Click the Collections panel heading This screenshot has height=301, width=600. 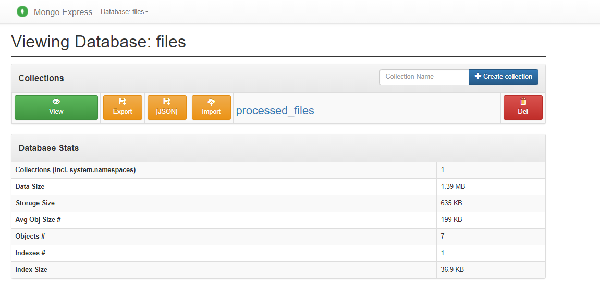(41, 78)
